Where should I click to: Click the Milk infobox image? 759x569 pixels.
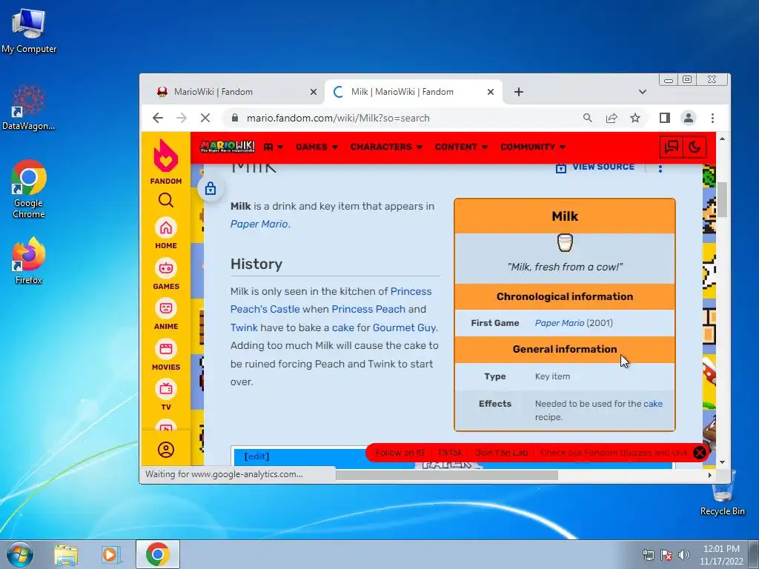(565, 242)
